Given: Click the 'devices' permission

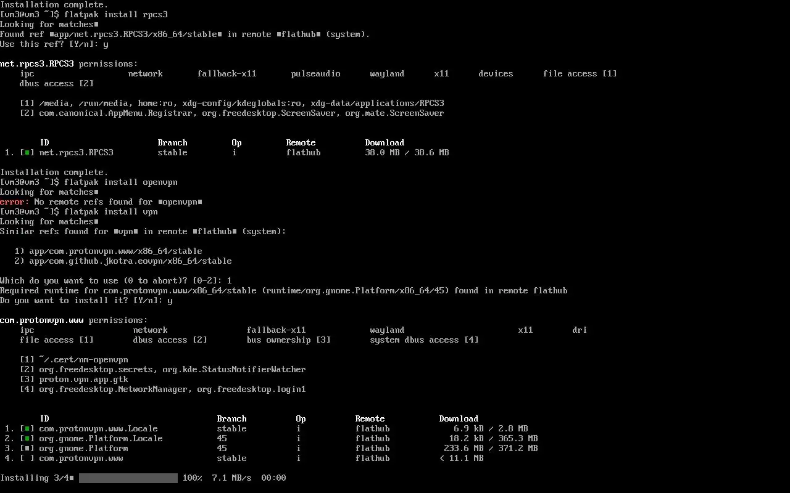Looking at the screenshot, I should point(496,74).
